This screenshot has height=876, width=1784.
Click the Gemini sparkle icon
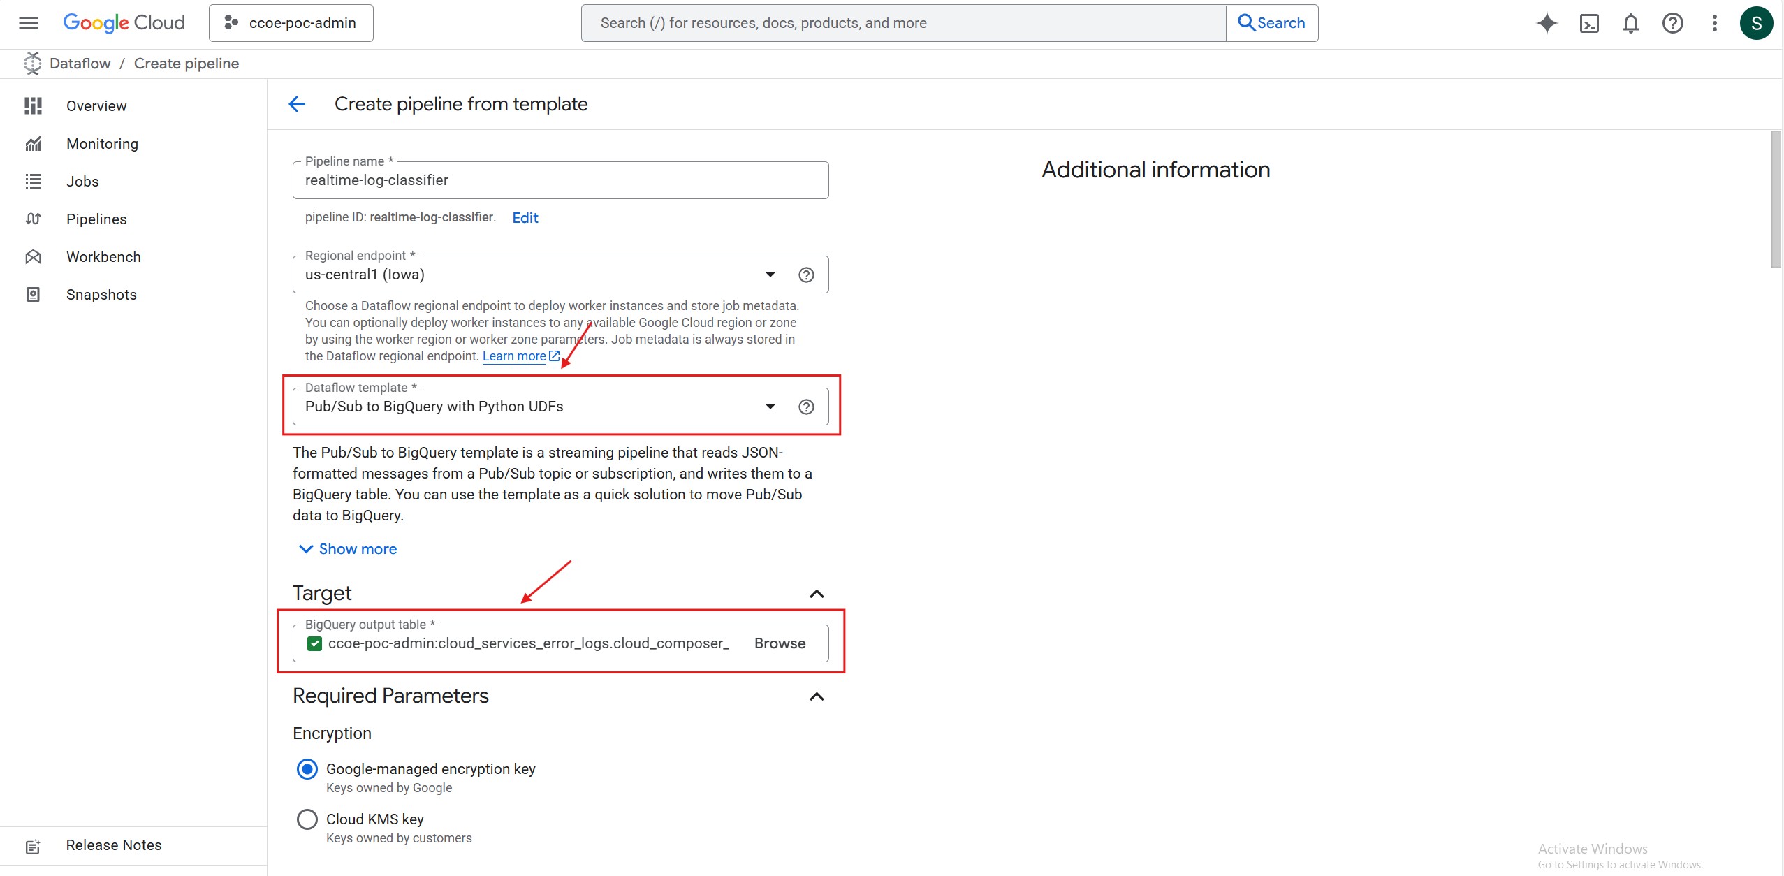tap(1547, 23)
